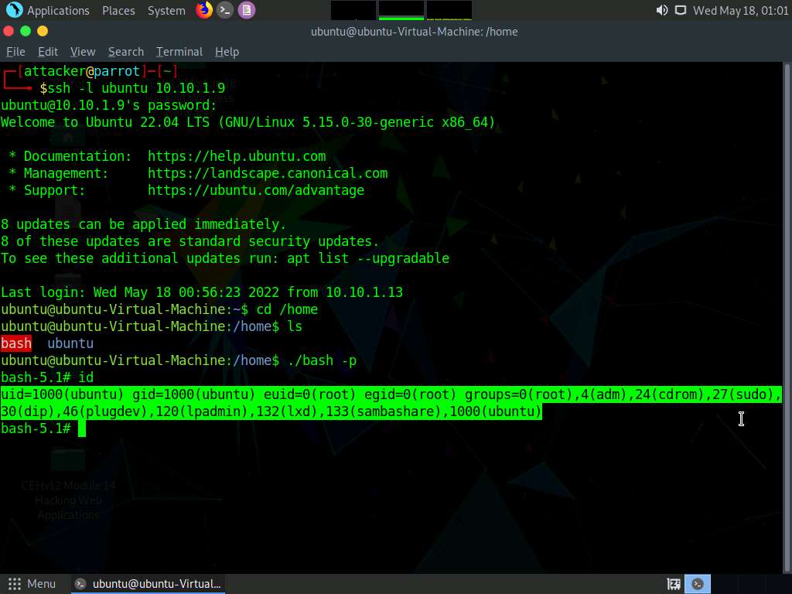Open the Terminal menu in the menu bar
The image size is (792, 594).
point(179,52)
